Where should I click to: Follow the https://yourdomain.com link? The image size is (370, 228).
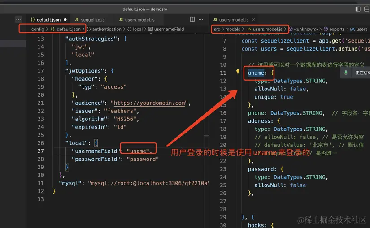point(149,103)
